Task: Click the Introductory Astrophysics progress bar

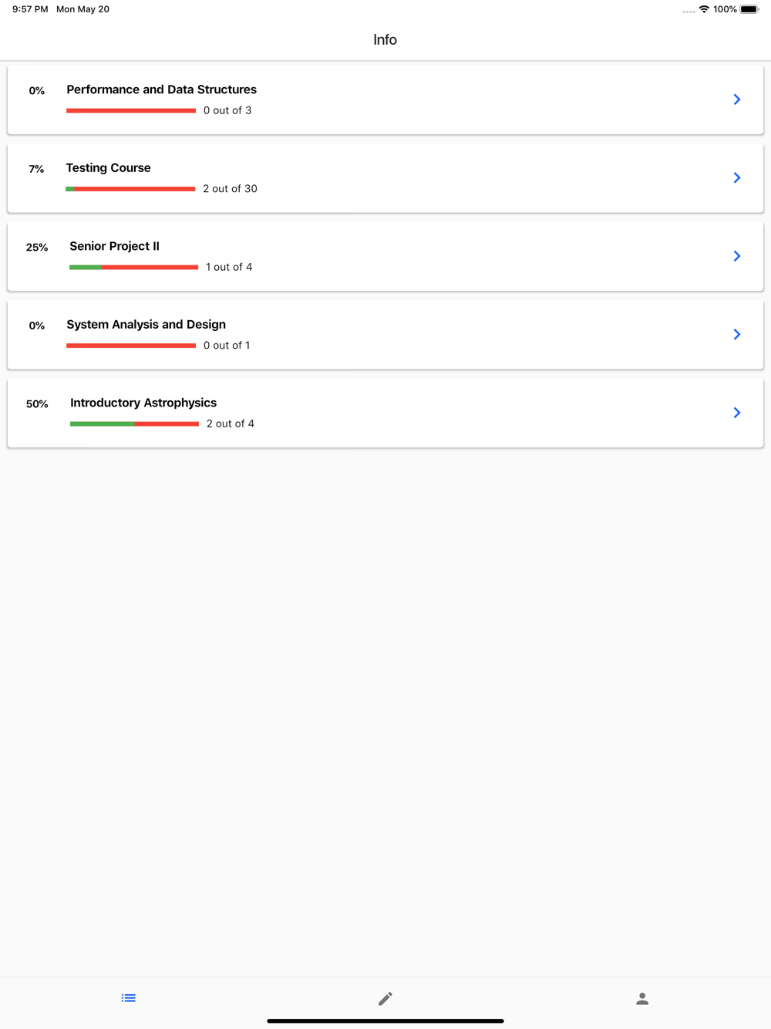Action: (134, 423)
